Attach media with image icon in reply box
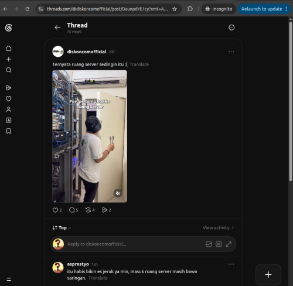The width and height of the screenshot is (293, 286). point(209,244)
